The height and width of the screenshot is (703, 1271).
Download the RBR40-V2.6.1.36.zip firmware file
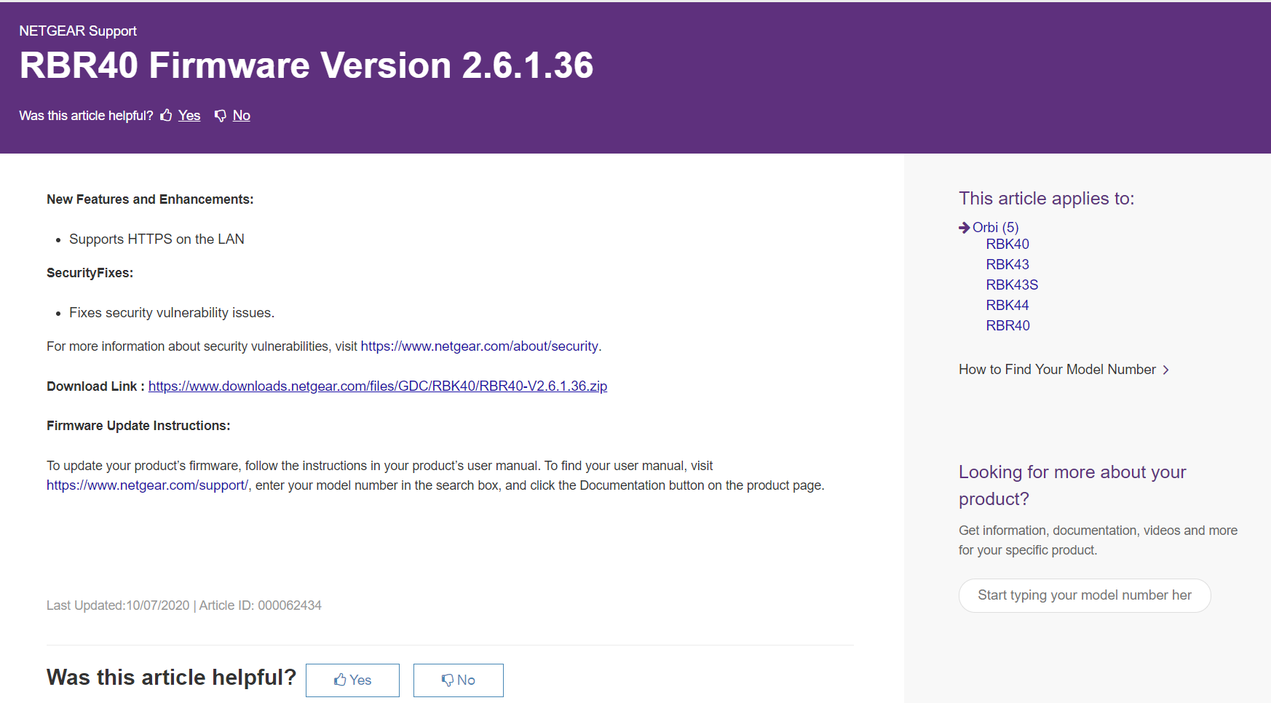[378, 386]
